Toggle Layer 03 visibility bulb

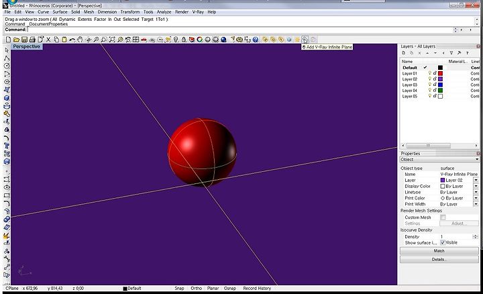(x=430, y=85)
